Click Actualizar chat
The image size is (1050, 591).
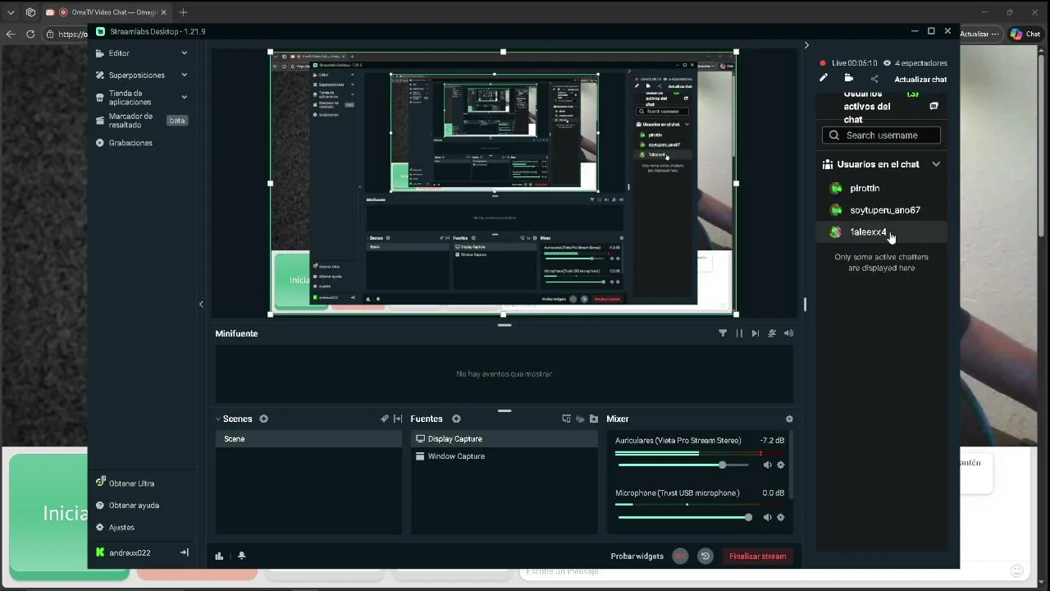tap(920, 80)
